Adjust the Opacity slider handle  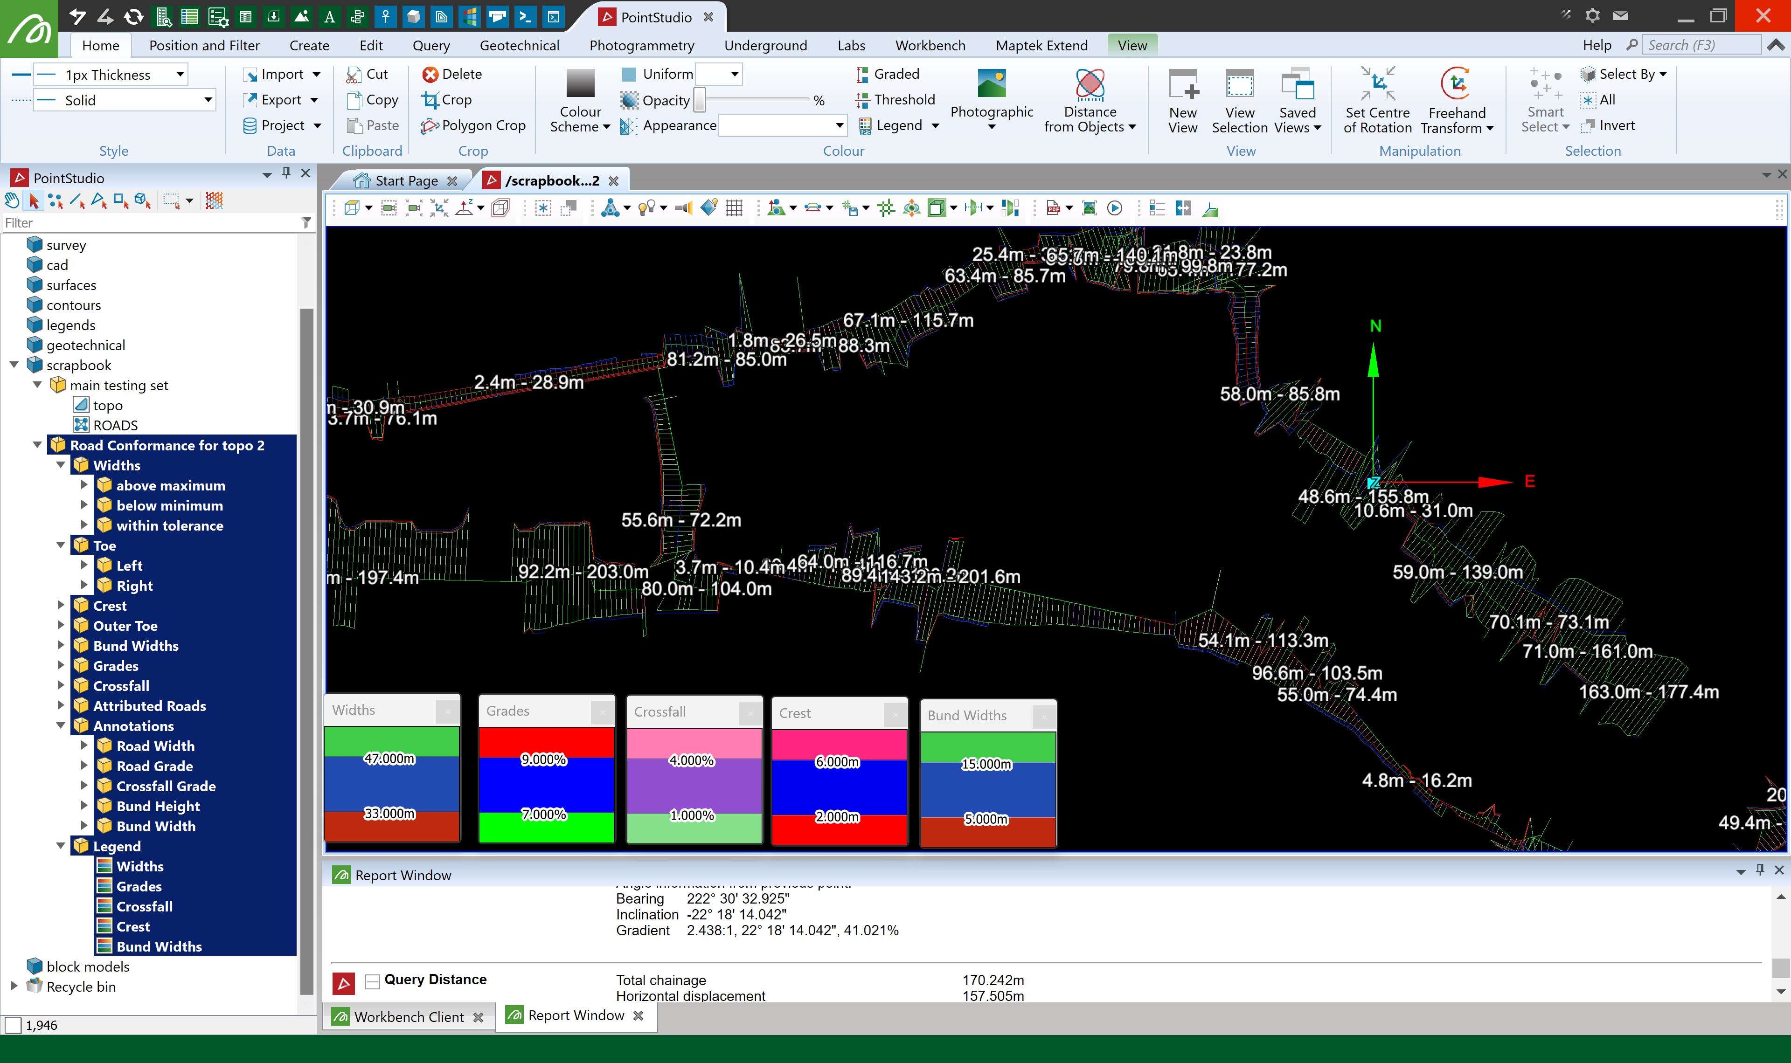click(700, 100)
